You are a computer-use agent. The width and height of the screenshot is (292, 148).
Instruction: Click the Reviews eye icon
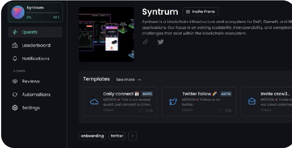[15, 81]
